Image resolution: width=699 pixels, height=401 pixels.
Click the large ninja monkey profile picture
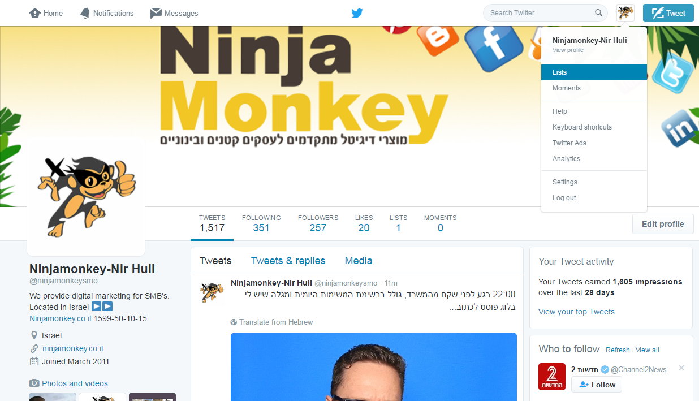coord(86,196)
